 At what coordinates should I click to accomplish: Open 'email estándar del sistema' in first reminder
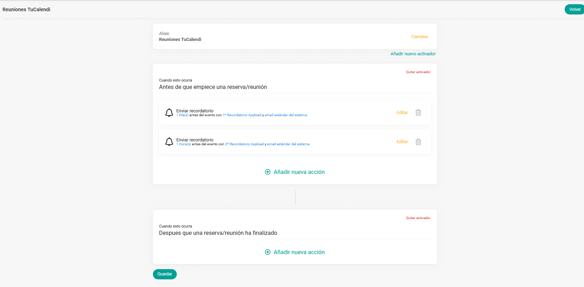click(x=286, y=115)
